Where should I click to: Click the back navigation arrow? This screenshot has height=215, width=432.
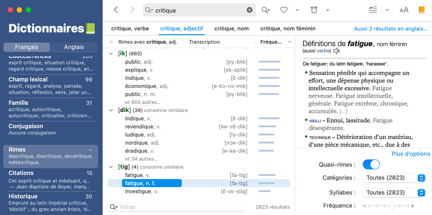pyautogui.click(x=116, y=10)
